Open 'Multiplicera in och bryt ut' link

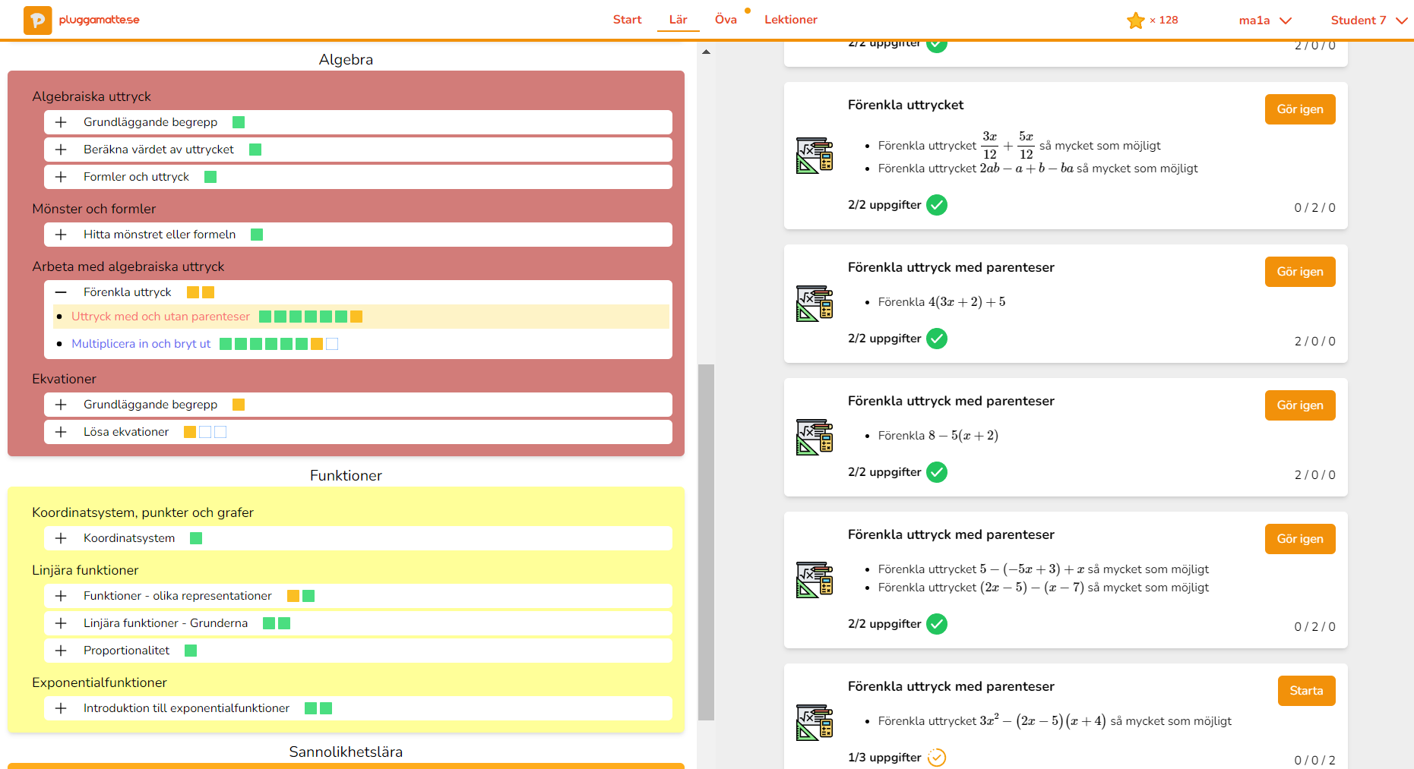tap(141, 344)
